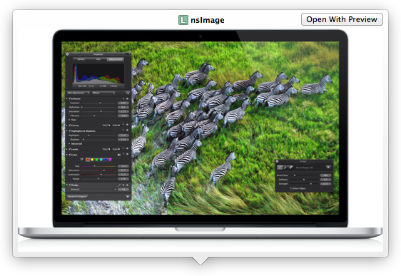Switch to the Library tab in Inspector
Image resolution: width=401 pixels, height=276 pixels.
[81, 59]
